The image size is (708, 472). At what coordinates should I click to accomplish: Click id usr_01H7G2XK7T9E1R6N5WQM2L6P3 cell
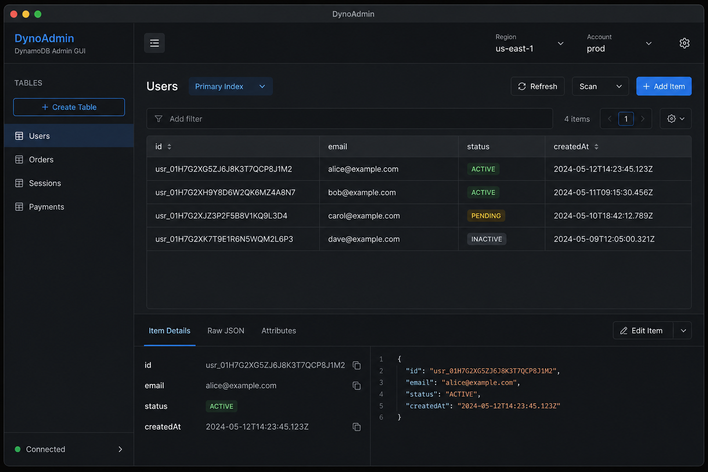233,239
